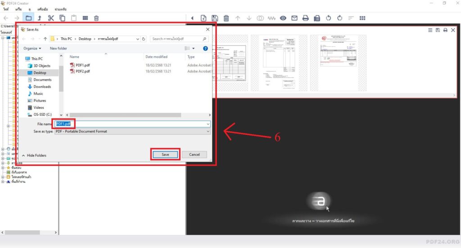Open the Save as type dropdown
The image size is (461, 248).
coord(133,131)
